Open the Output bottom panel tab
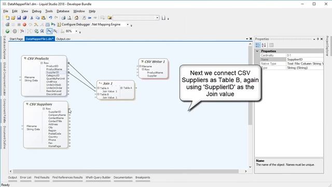The width and height of the screenshot is (332, 187). 12,178
